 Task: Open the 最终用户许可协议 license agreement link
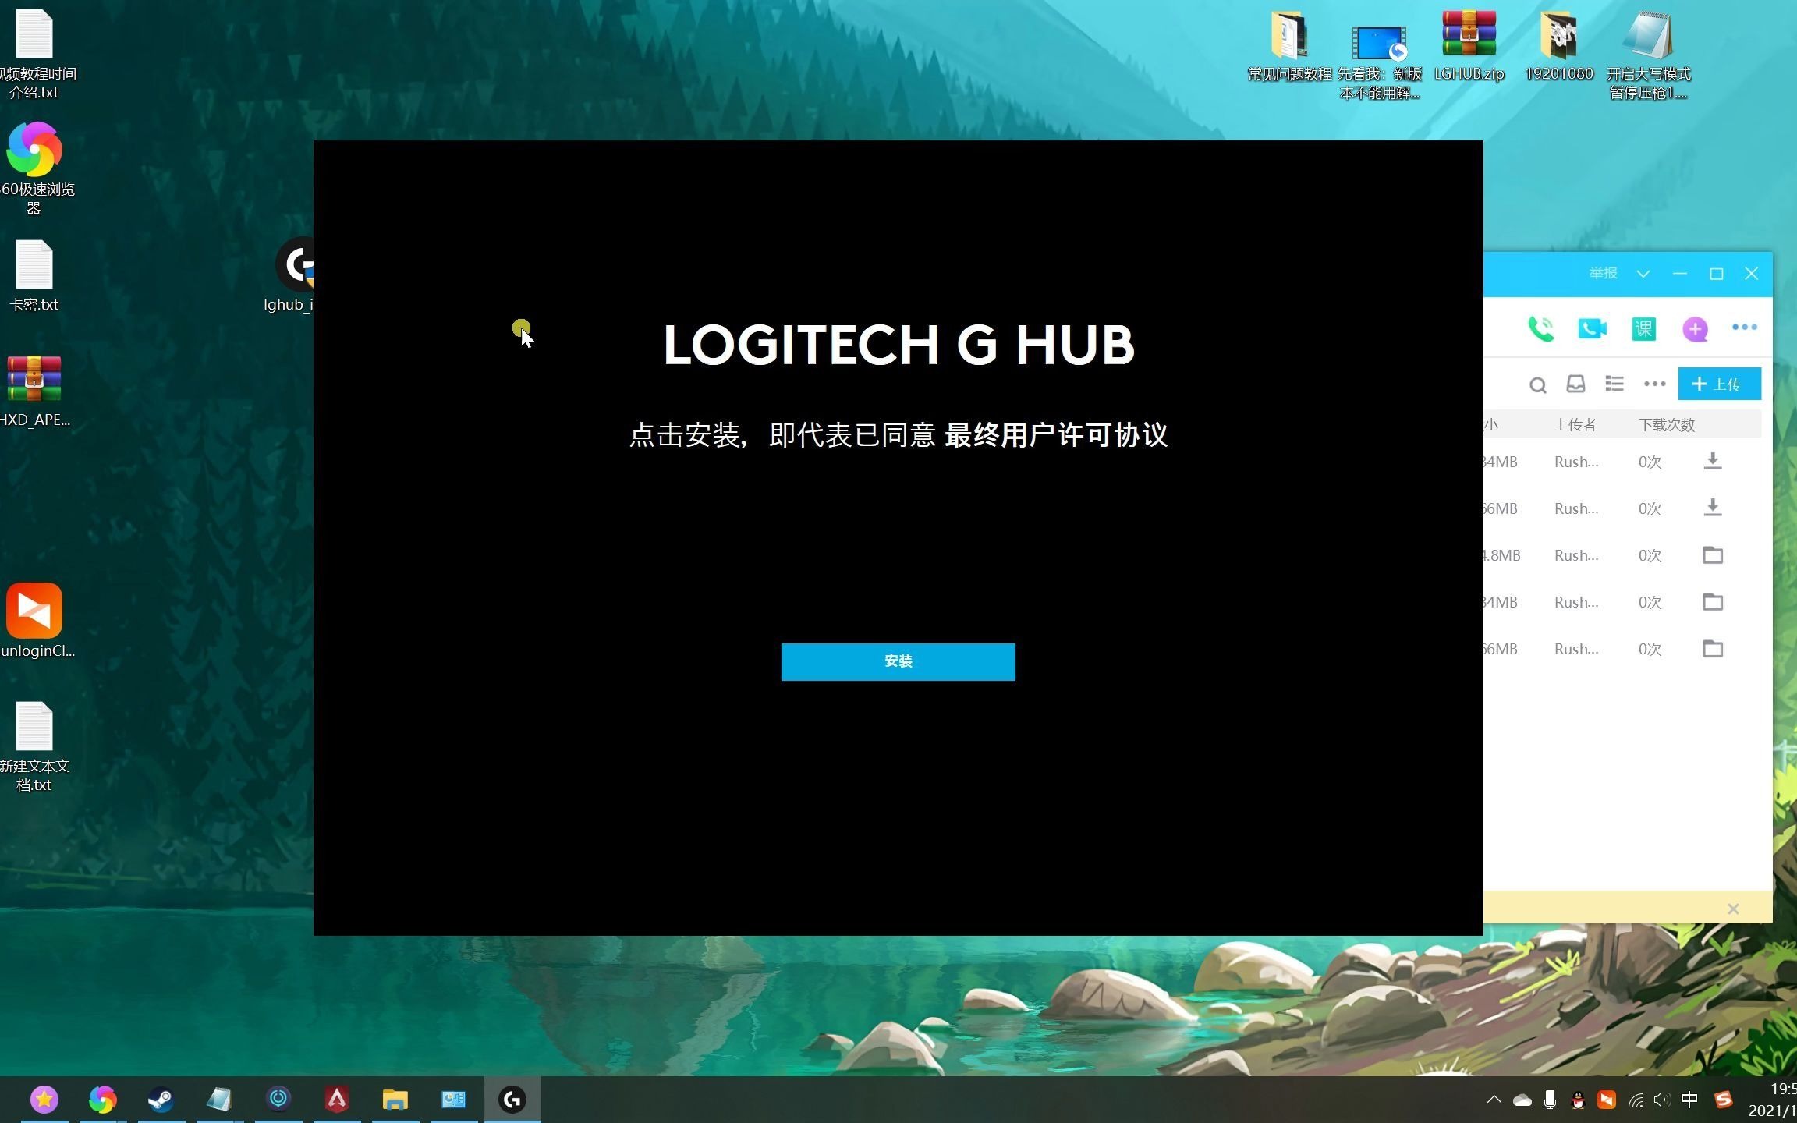click(x=1055, y=435)
